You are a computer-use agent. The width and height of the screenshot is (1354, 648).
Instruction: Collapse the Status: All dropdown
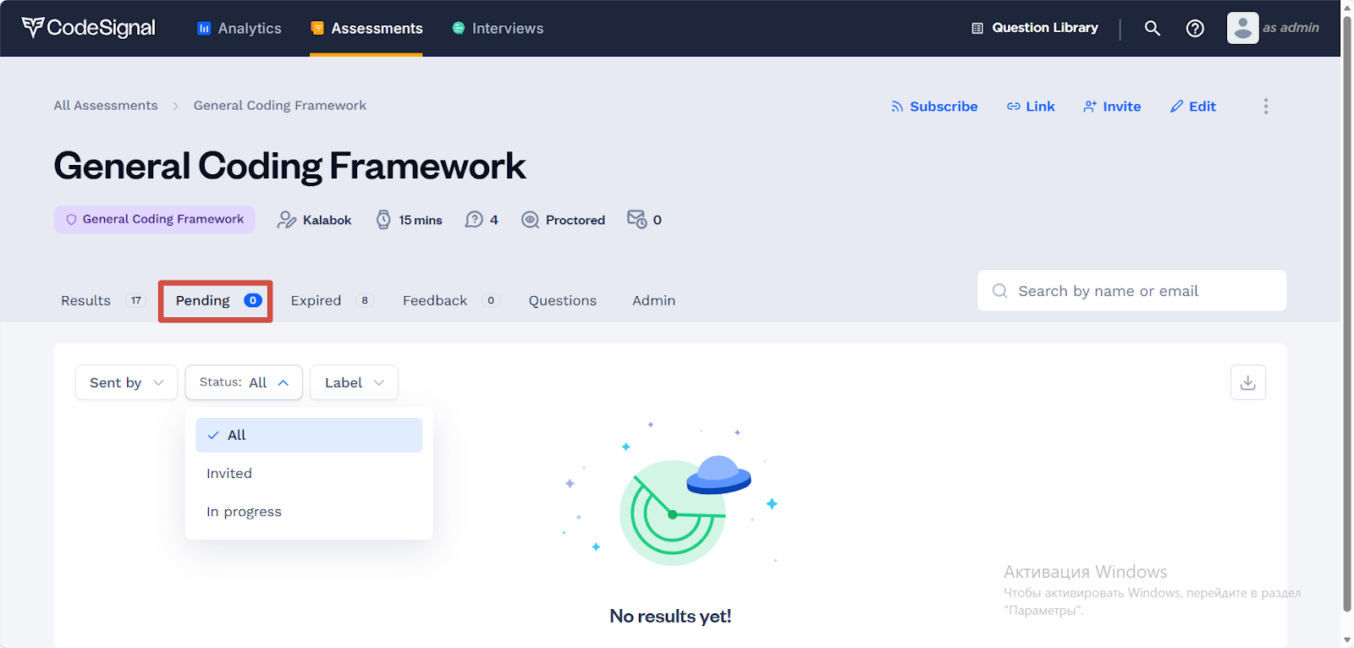coord(243,382)
